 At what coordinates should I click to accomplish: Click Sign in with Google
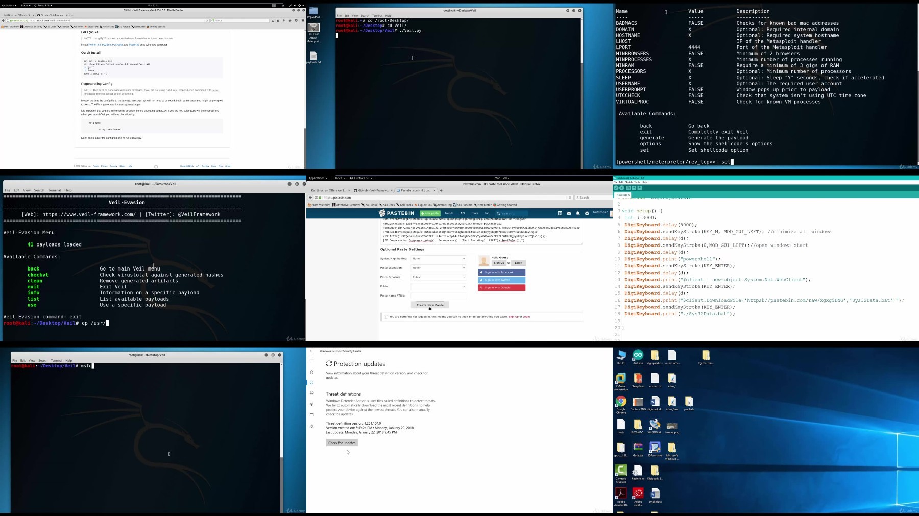[501, 288]
